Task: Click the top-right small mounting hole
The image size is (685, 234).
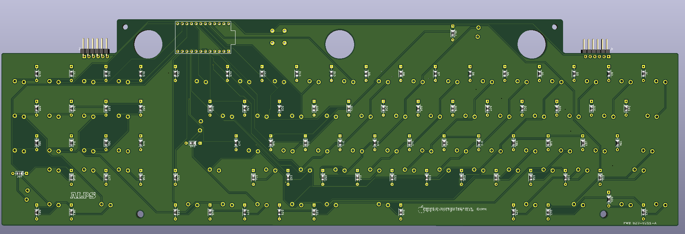Action: coord(554,27)
